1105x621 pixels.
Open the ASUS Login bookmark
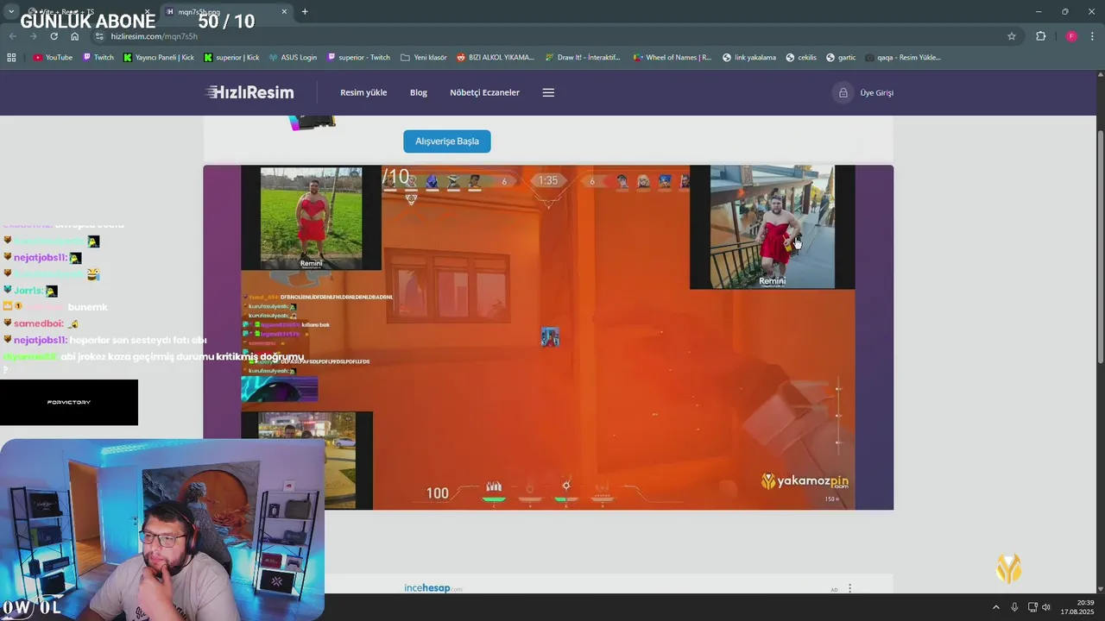tap(293, 58)
